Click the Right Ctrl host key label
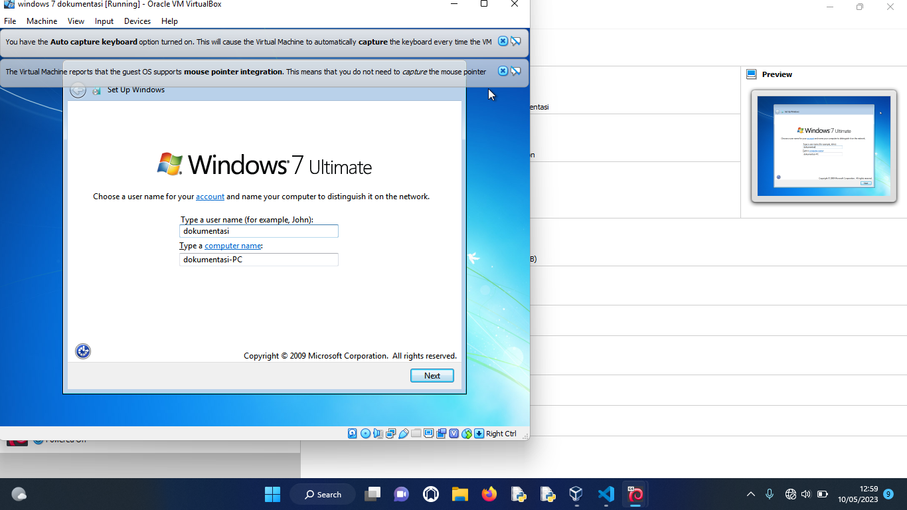907x510 pixels. click(501, 434)
